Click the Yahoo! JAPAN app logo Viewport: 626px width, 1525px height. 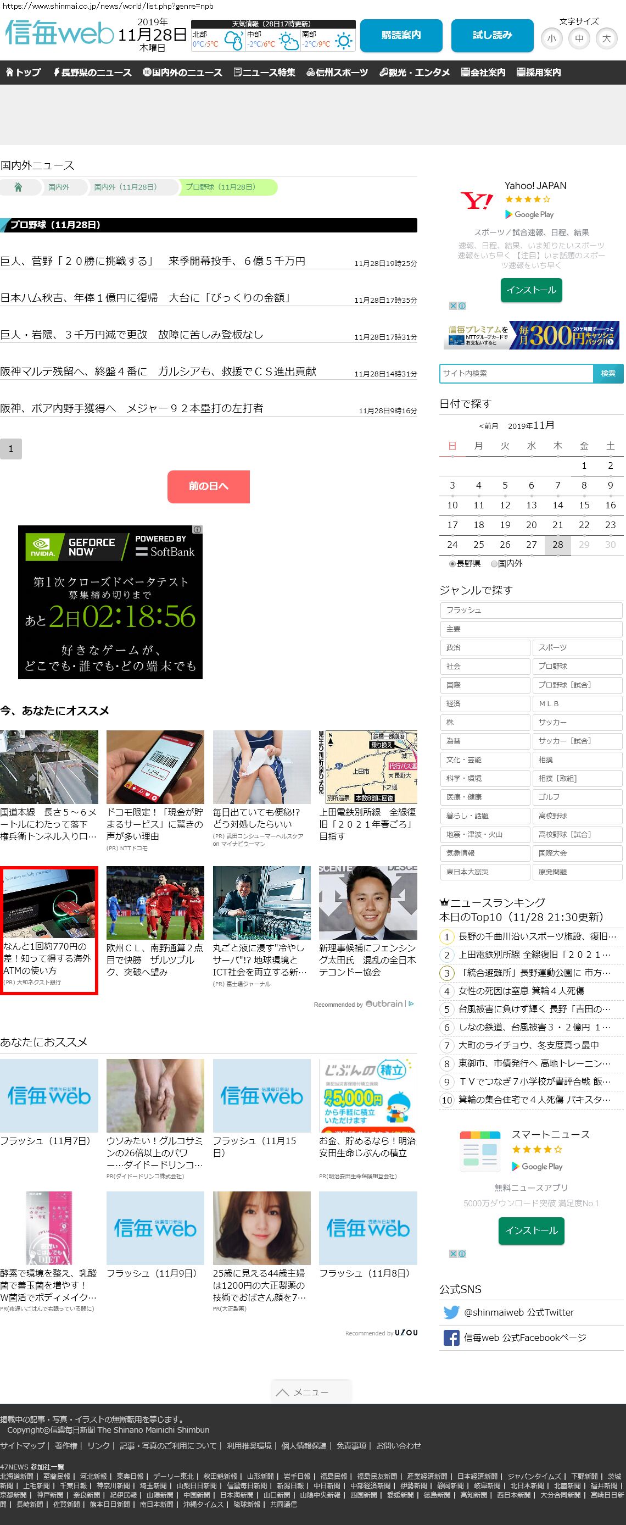[x=476, y=201]
